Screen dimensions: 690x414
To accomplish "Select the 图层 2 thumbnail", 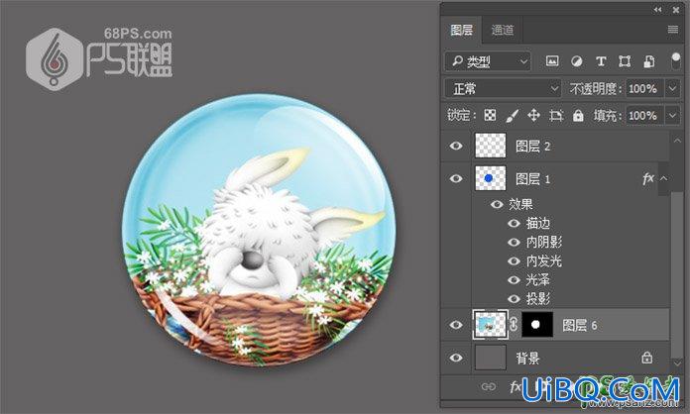I will click(490, 146).
